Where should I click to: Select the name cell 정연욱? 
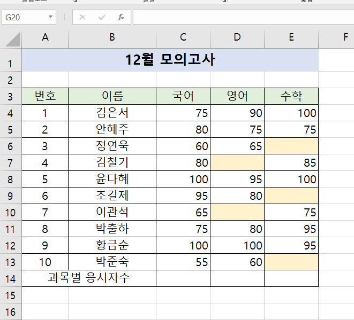tap(112, 146)
